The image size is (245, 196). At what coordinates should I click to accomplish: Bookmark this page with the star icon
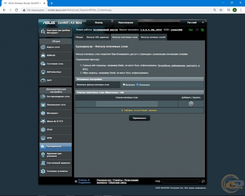coord(221,10)
